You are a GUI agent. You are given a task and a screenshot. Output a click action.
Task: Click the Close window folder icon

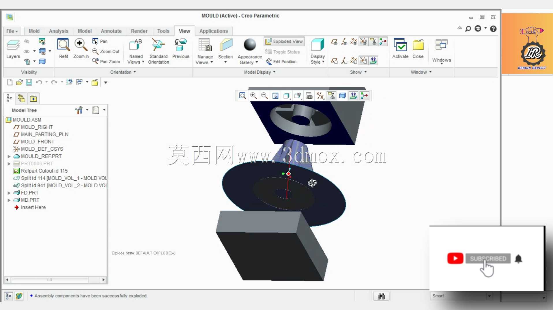pyautogui.click(x=418, y=45)
